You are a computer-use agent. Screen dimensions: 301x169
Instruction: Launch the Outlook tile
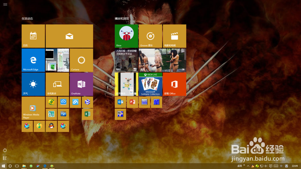120,102
